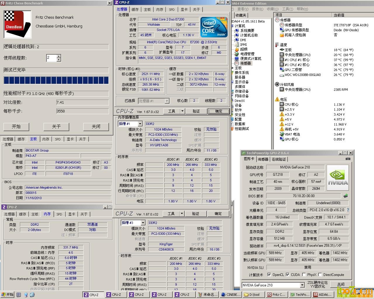Open the 工具 dropdown arrow below slot #1 timings
The height and width of the screenshot is (299, 374).
point(182,214)
